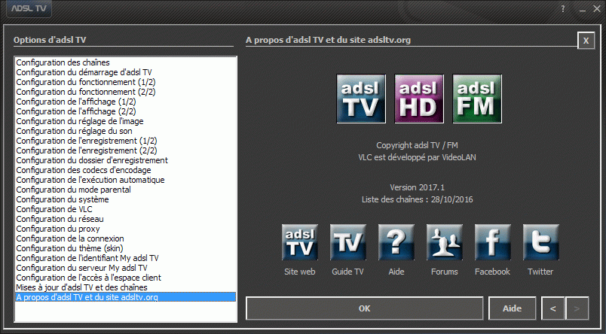The height and width of the screenshot is (334, 606).
Task: Click the next page arrow button
Action: coord(577,308)
